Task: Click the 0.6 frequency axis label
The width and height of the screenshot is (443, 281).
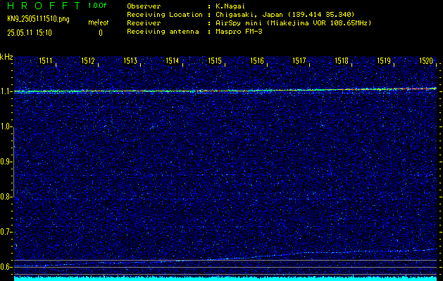Action: [x=6, y=267]
